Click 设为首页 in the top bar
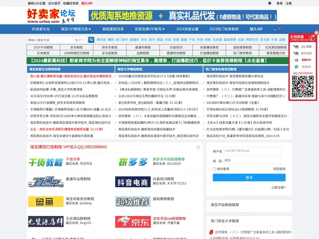This screenshot has height=239, width=319. [x=54, y=3]
